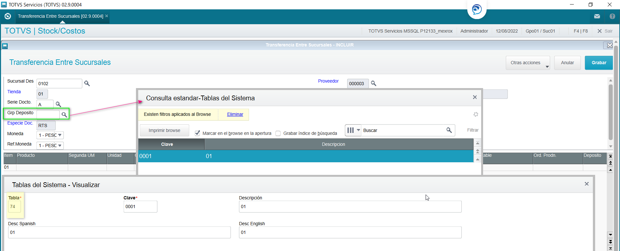Open the mail envelope icon
Image resolution: width=620 pixels, height=251 pixels.
point(597,16)
